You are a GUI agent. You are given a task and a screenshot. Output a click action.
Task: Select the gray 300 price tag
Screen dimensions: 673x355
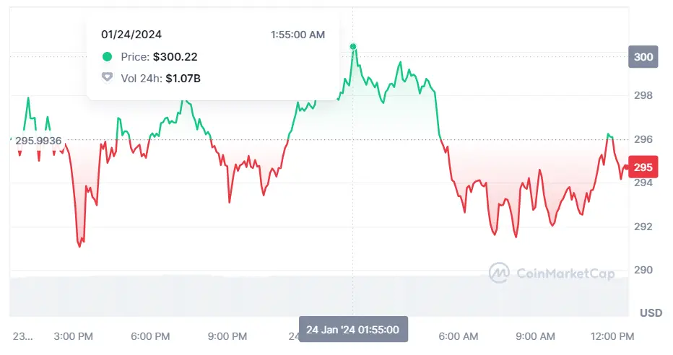[x=643, y=58]
